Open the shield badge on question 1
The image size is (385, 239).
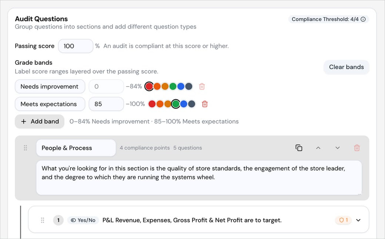click(x=344, y=220)
